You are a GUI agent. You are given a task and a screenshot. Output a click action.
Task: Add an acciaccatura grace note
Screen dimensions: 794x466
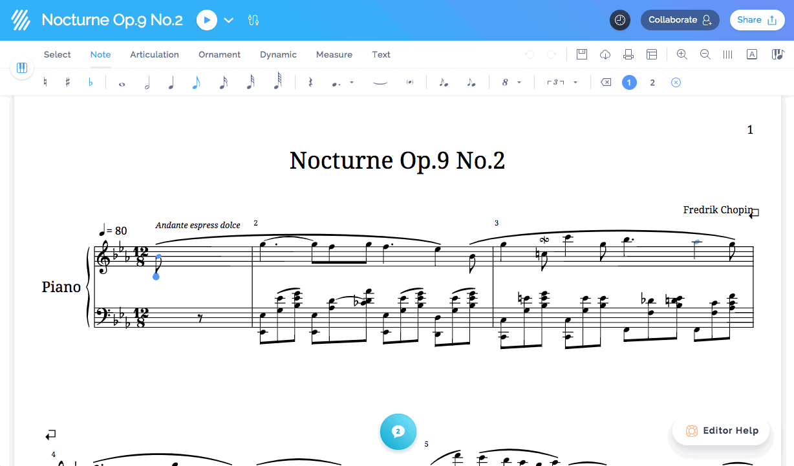coord(444,83)
